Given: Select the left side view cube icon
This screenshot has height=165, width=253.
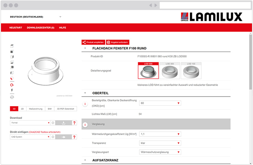Looking at the screenshot, I should pos(12,73).
